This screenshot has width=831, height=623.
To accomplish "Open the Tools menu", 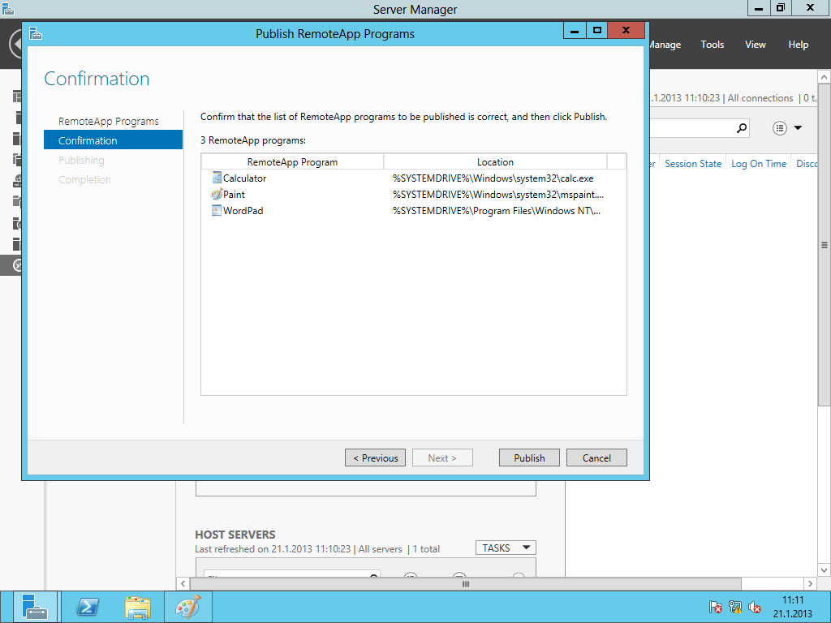I will (x=712, y=45).
